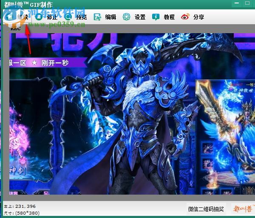Image resolution: width=255 pixels, height=218 pixels.
Task: Click the Weibo 分享 icon
Action: [185, 17]
